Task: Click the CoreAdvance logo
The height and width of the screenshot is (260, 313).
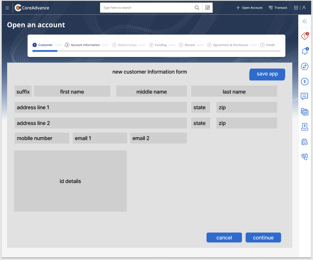Action: tap(32, 8)
